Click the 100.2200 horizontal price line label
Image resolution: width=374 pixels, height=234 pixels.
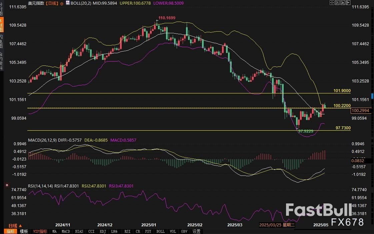coord(342,105)
